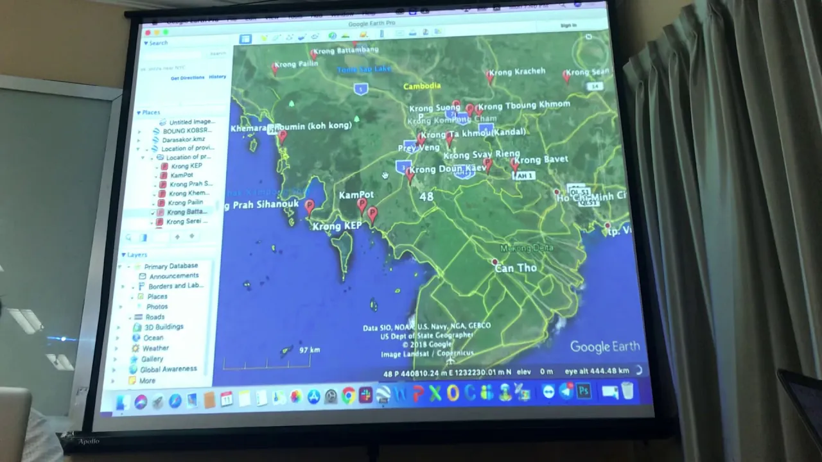
Task: Open the App Store from the Dock
Action: pos(314,397)
